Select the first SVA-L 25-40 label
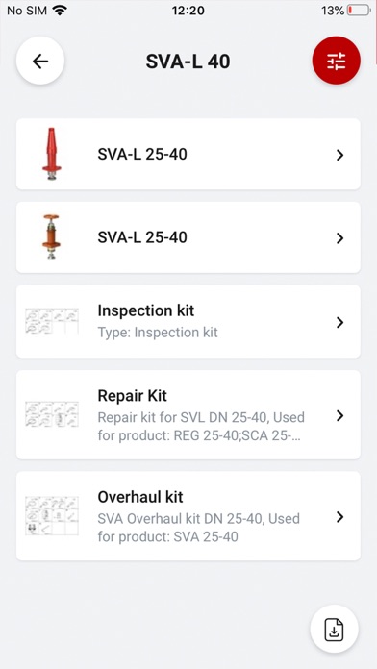 [x=142, y=154]
